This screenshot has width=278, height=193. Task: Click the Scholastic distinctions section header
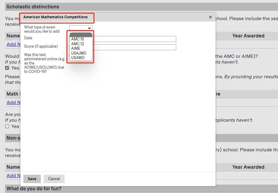click(x=33, y=7)
